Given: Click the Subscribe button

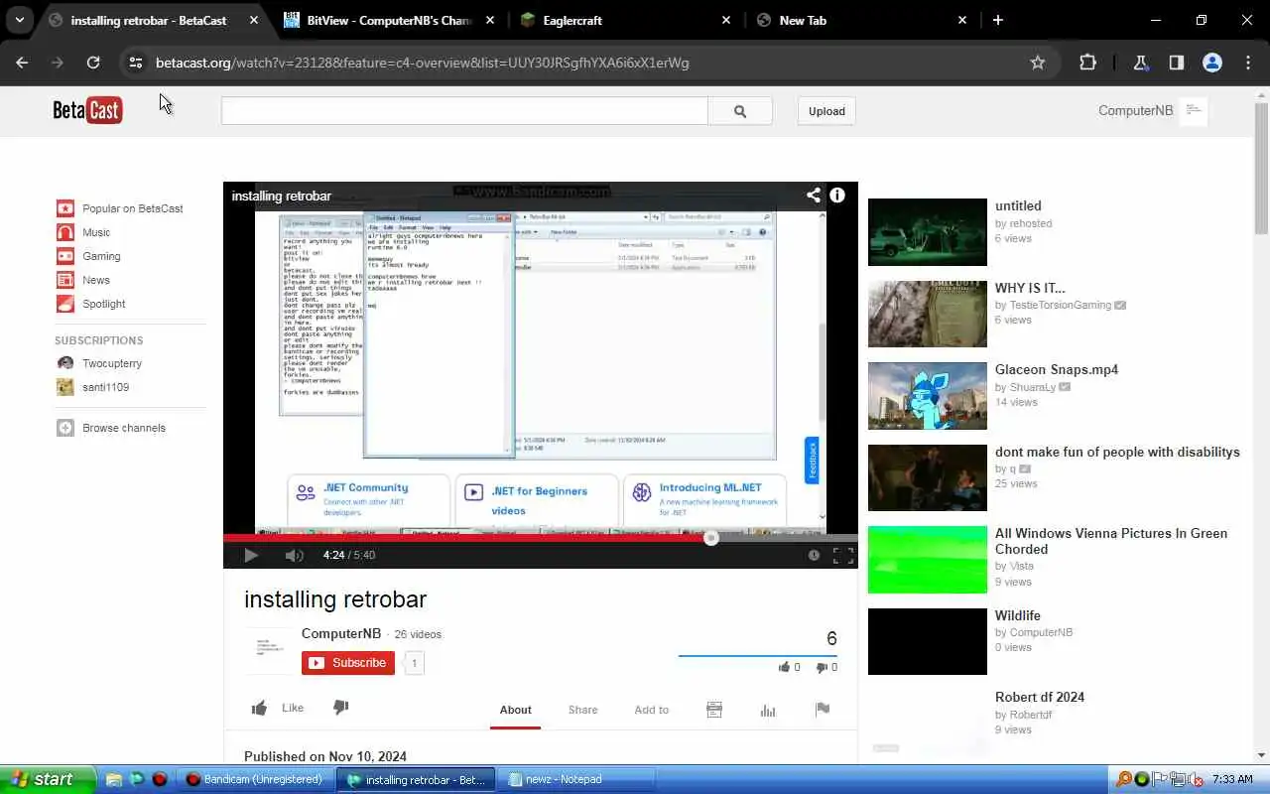Looking at the screenshot, I should pyautogui.click(x=348, y=663).
